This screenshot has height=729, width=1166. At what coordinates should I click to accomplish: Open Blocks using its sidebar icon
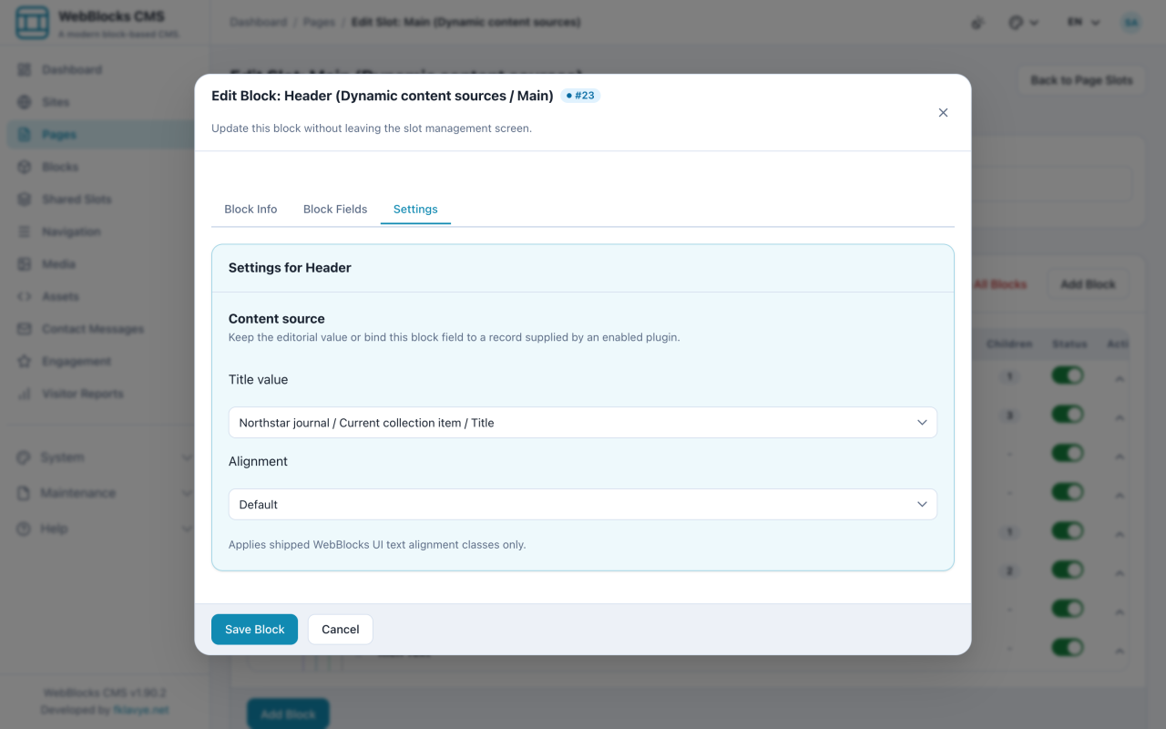point(25,167)
